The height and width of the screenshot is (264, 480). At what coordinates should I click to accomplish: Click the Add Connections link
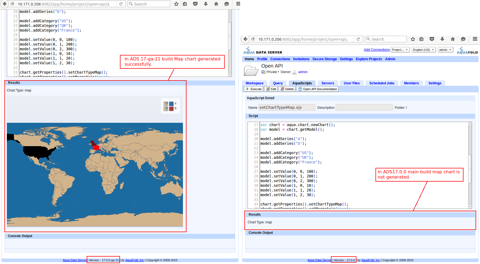[377, 50]
